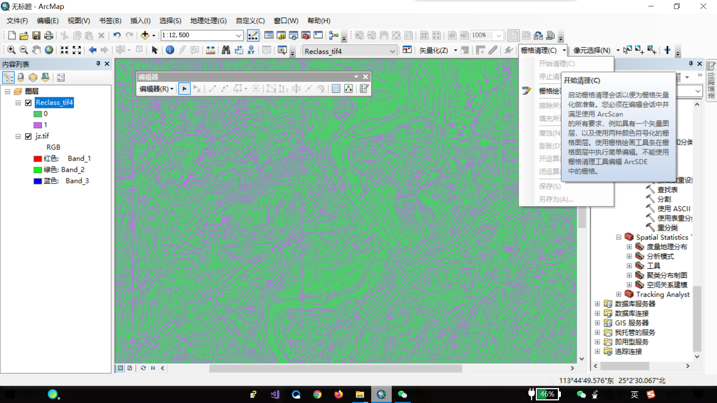Pause drawing in map view
The width and height of the screenshot is (717, 403).
coord(153,368)
